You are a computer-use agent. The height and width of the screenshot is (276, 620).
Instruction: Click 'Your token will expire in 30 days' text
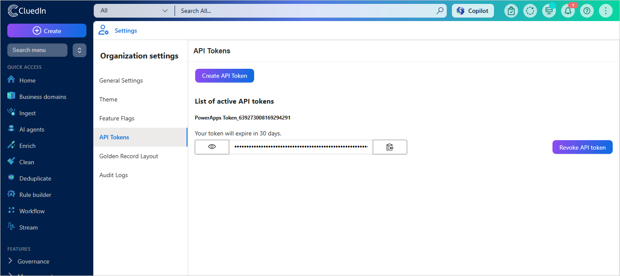[238, 133]
